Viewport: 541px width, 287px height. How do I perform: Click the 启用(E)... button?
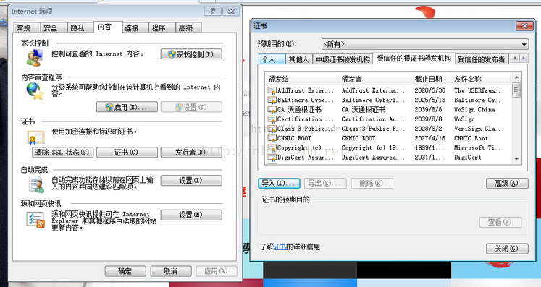point(127,107)
